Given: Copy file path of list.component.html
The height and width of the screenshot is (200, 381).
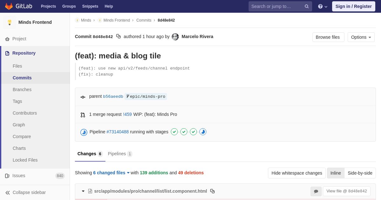Looking at the screenshot, I should click(212, 191).
